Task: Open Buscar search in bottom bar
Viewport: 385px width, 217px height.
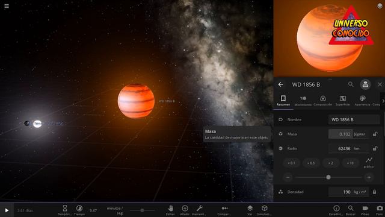Action: [x=351, y=210]
